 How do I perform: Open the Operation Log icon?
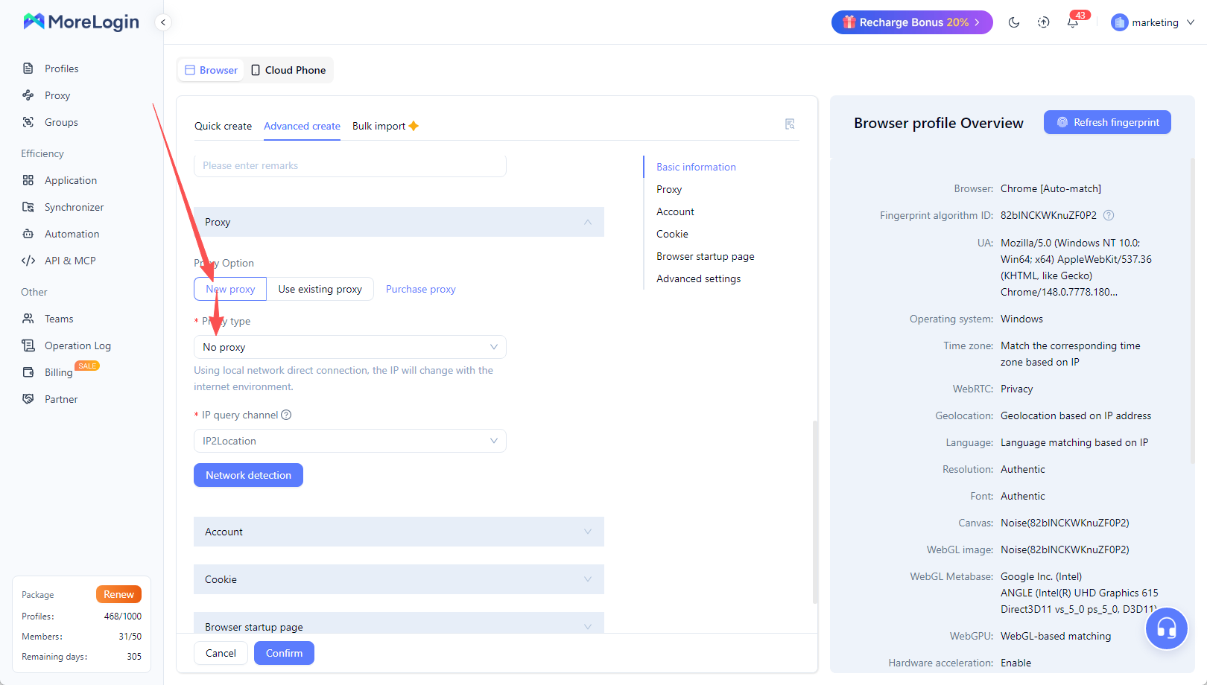click(28, 345)
